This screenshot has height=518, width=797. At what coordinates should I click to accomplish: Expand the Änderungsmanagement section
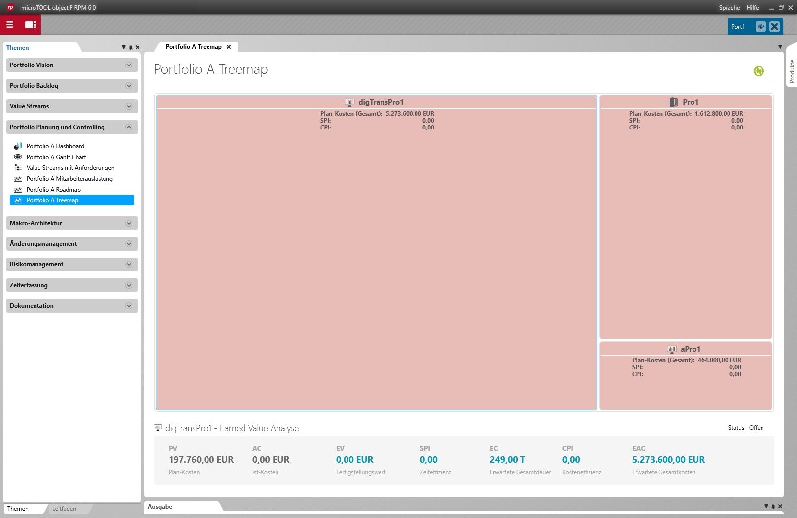point(129,244)
